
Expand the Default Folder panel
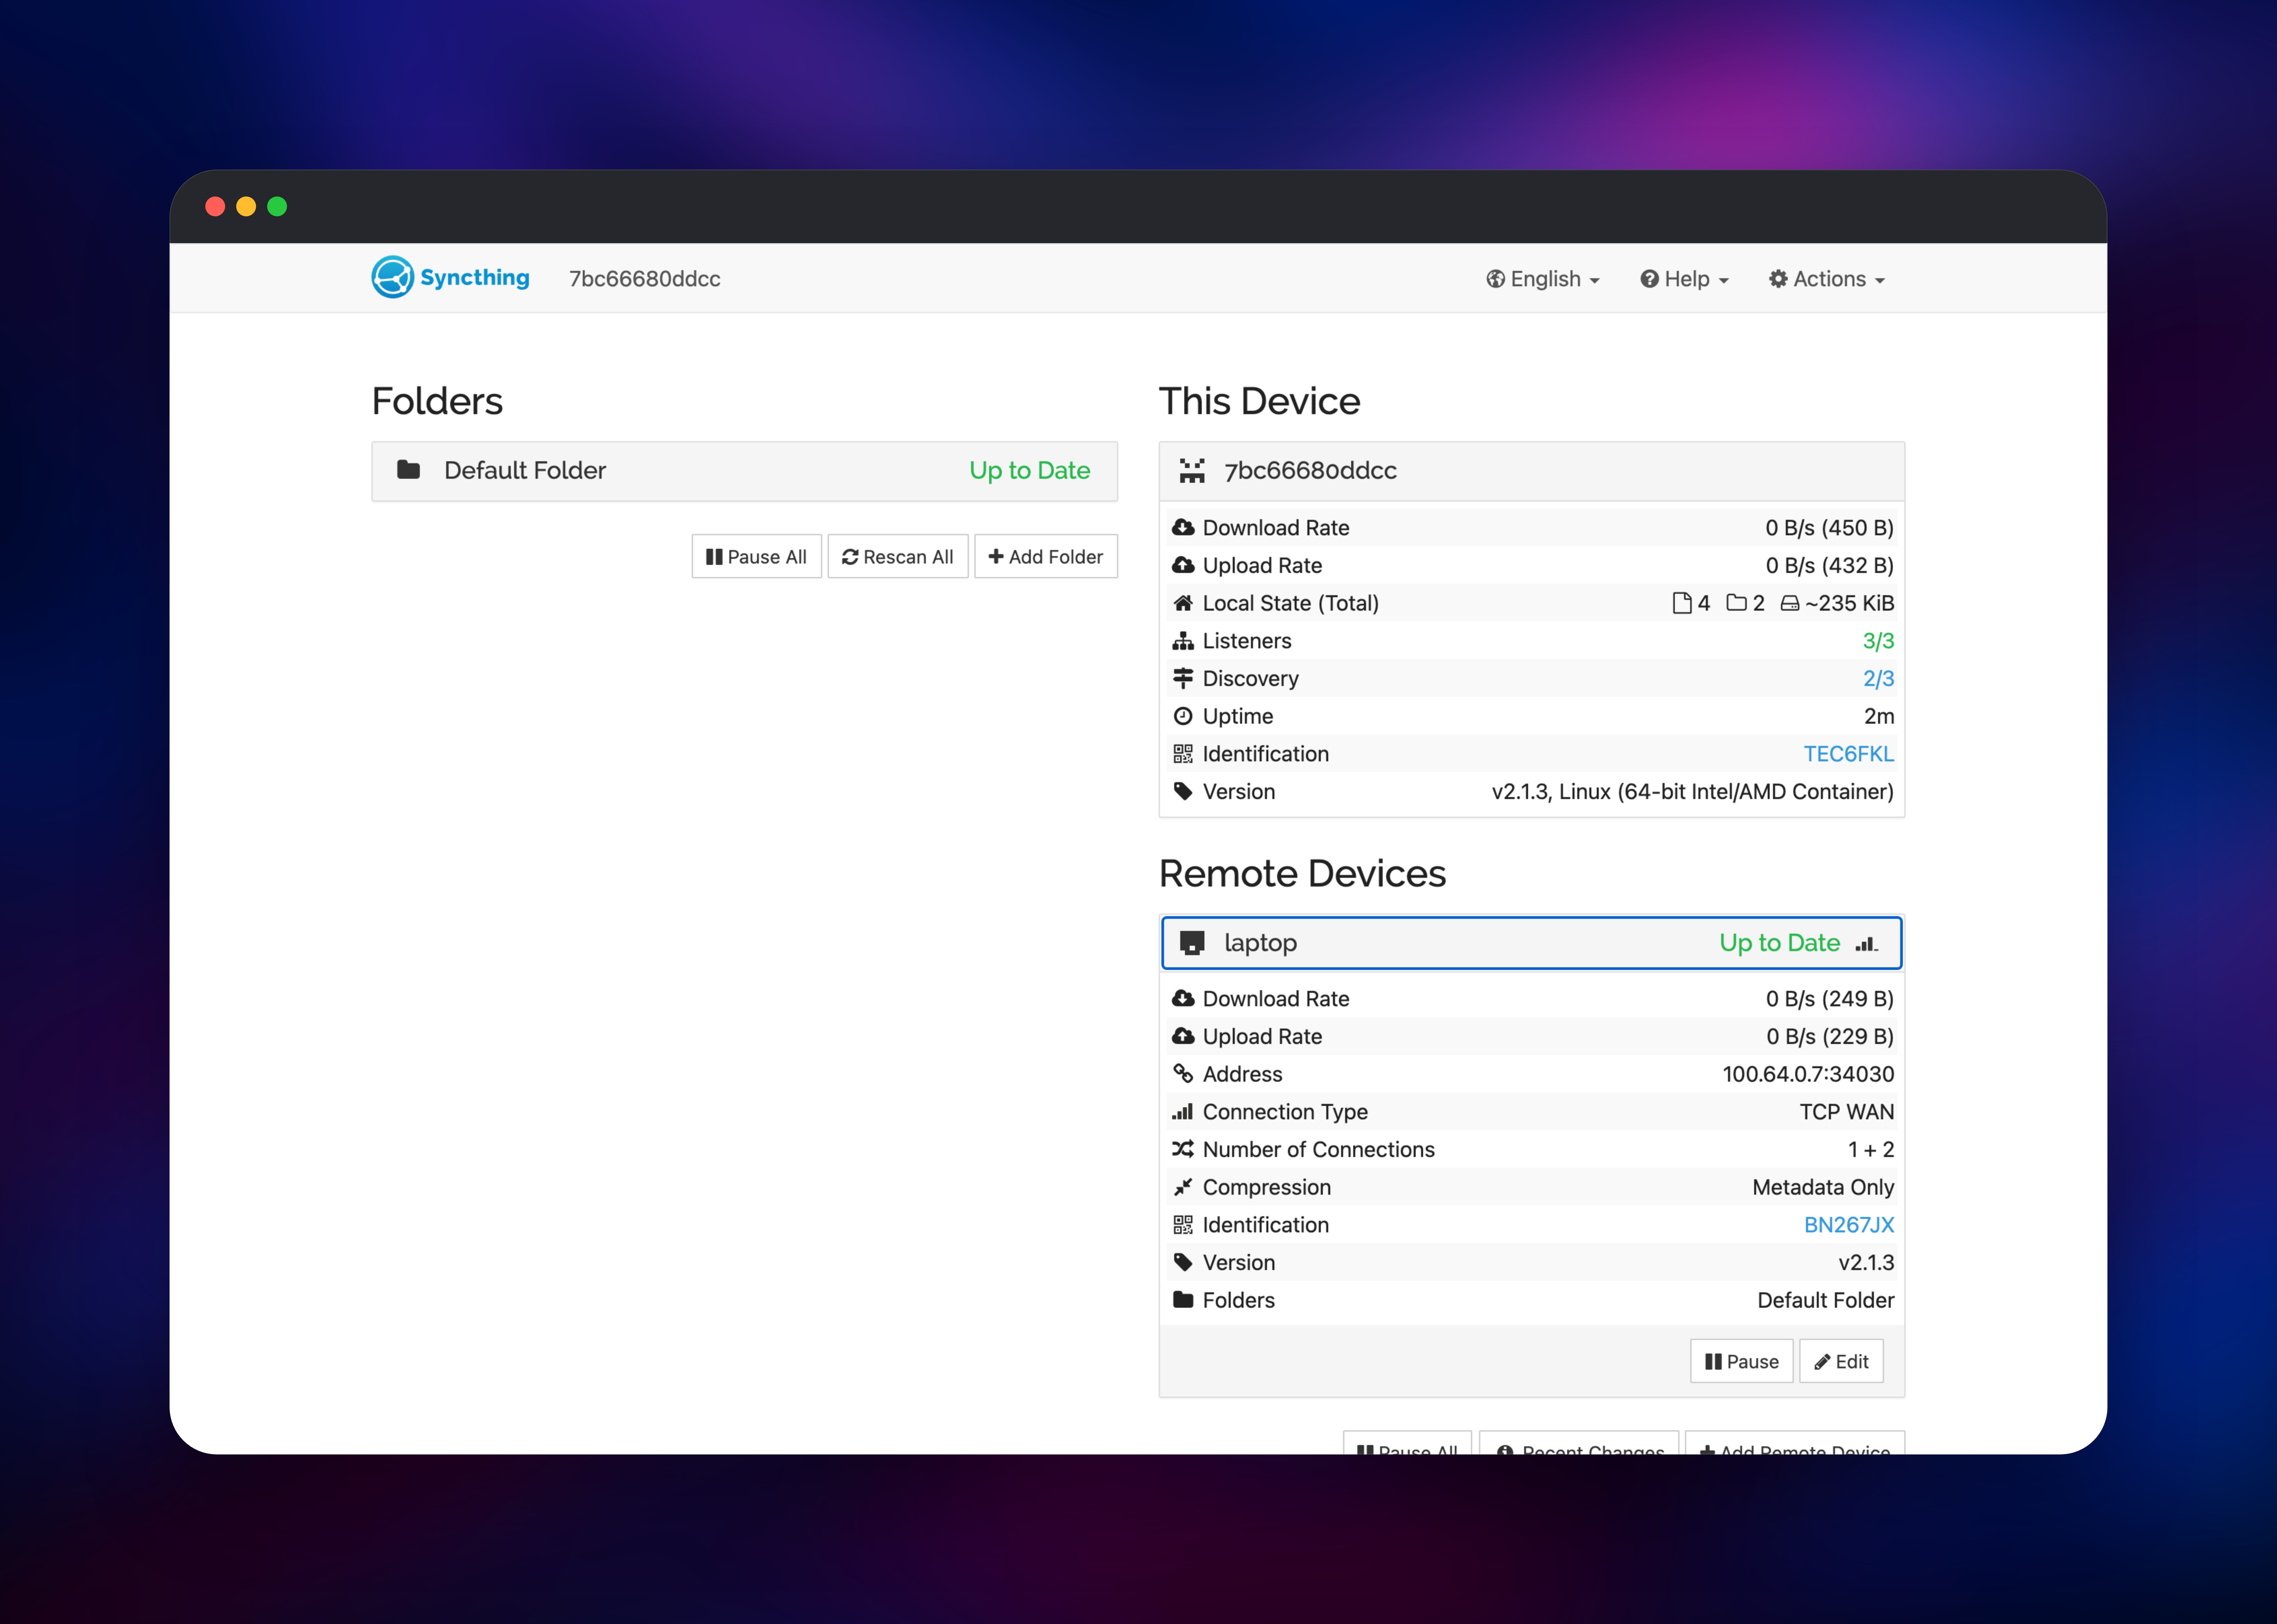coord(745,471)
